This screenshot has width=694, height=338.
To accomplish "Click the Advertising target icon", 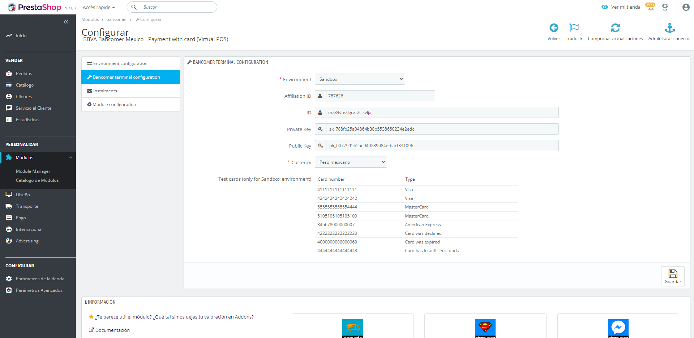I will [x=9, y=241].
